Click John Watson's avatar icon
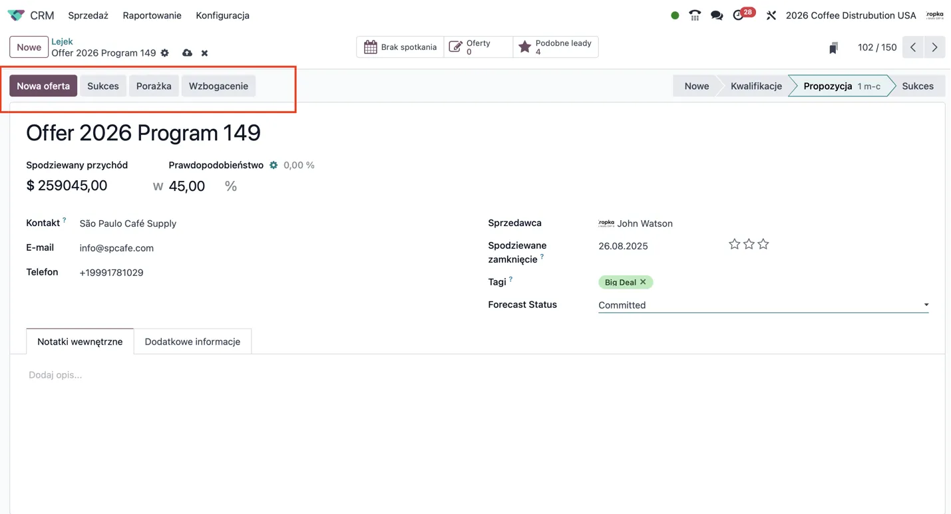This screenshot has height=514, width=951. (606, 223)
